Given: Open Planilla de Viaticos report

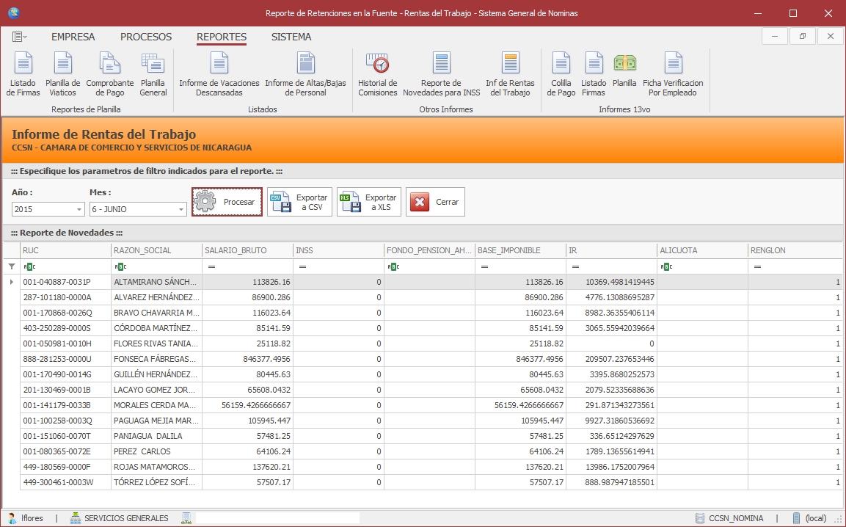Looking at the screenshot, I should (62, 75).
